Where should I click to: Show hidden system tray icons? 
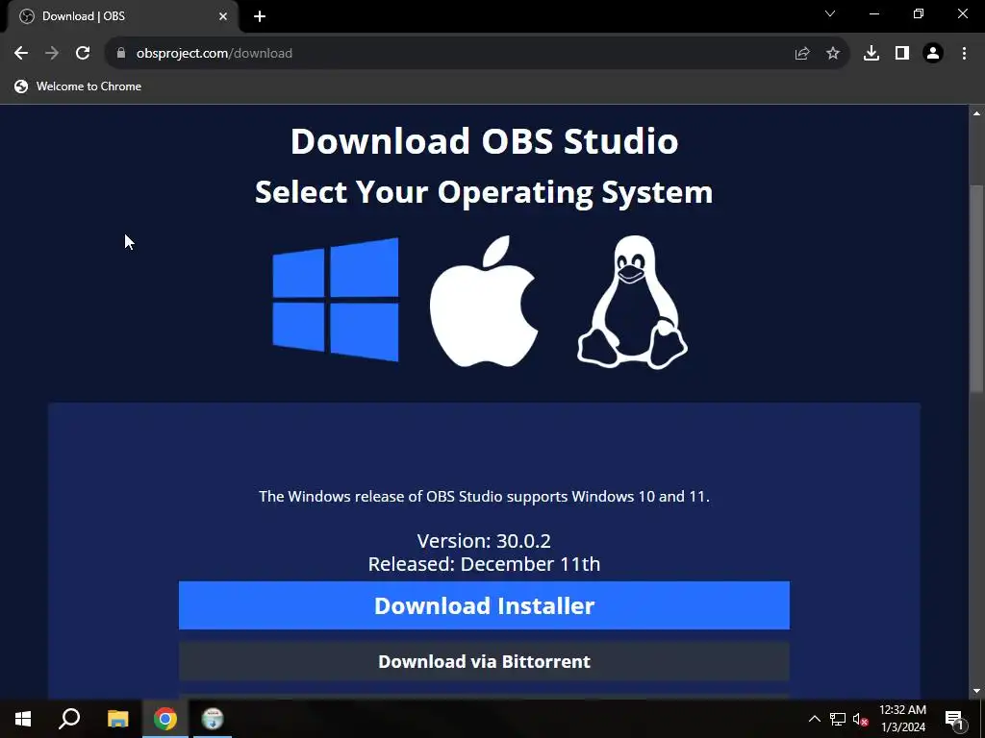[814, 719]
